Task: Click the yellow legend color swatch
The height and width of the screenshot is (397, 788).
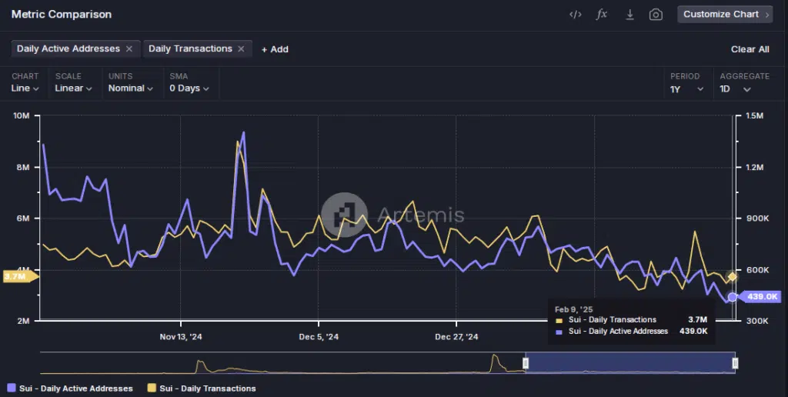Action: 152,388
